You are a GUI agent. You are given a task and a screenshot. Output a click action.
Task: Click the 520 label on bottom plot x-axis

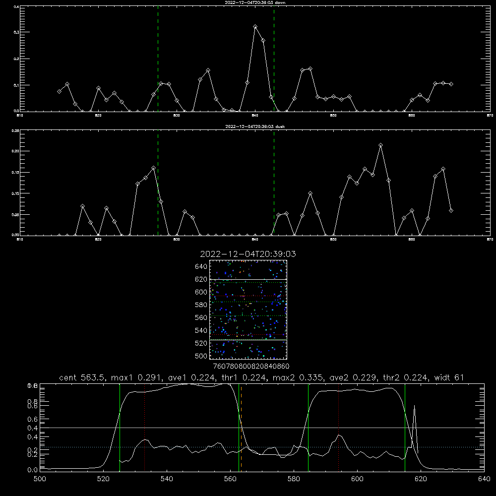103,479
